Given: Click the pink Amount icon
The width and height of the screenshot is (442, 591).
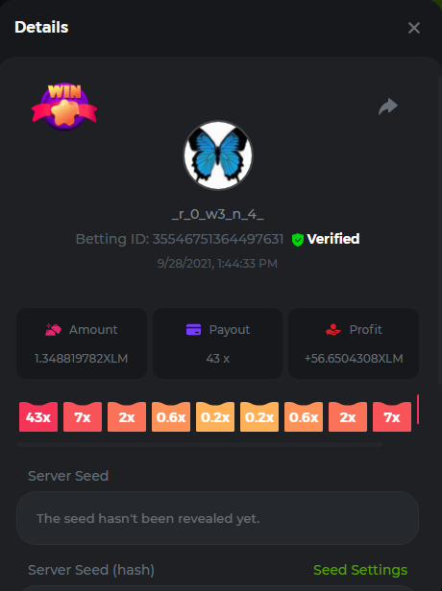Looking at the screenshot, I should tap(53, 330).
